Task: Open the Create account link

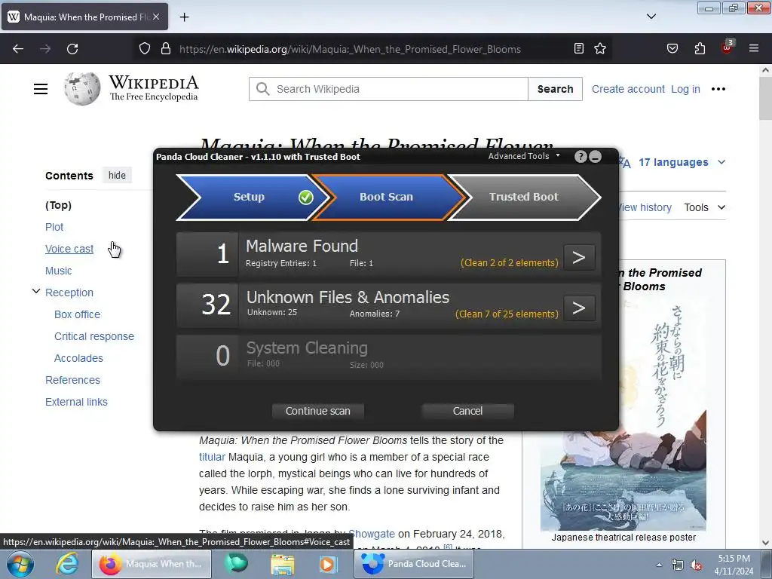Action: point(628,89)
